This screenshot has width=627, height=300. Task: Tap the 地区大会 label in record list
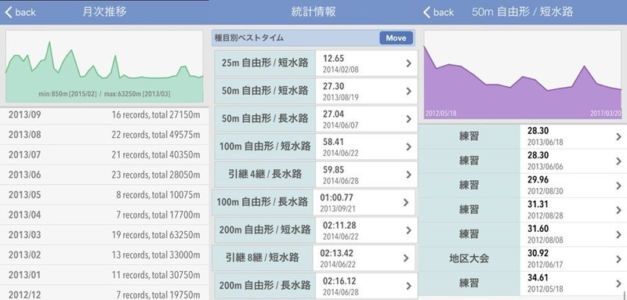(x=469, y=258)
